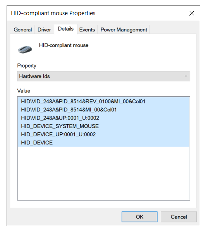This screenshot has height=229, width=203.
Task: Click the HID-compliant mouse device name
Action: pos(64,45)
